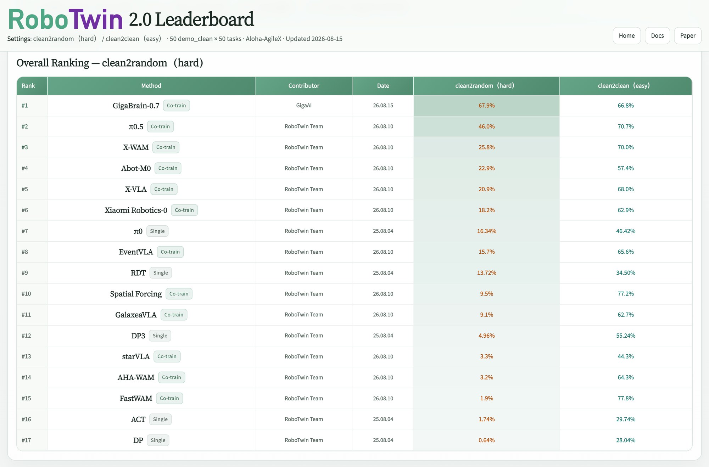Click the Co-train badge beside EventVLA

pos(170,252)
